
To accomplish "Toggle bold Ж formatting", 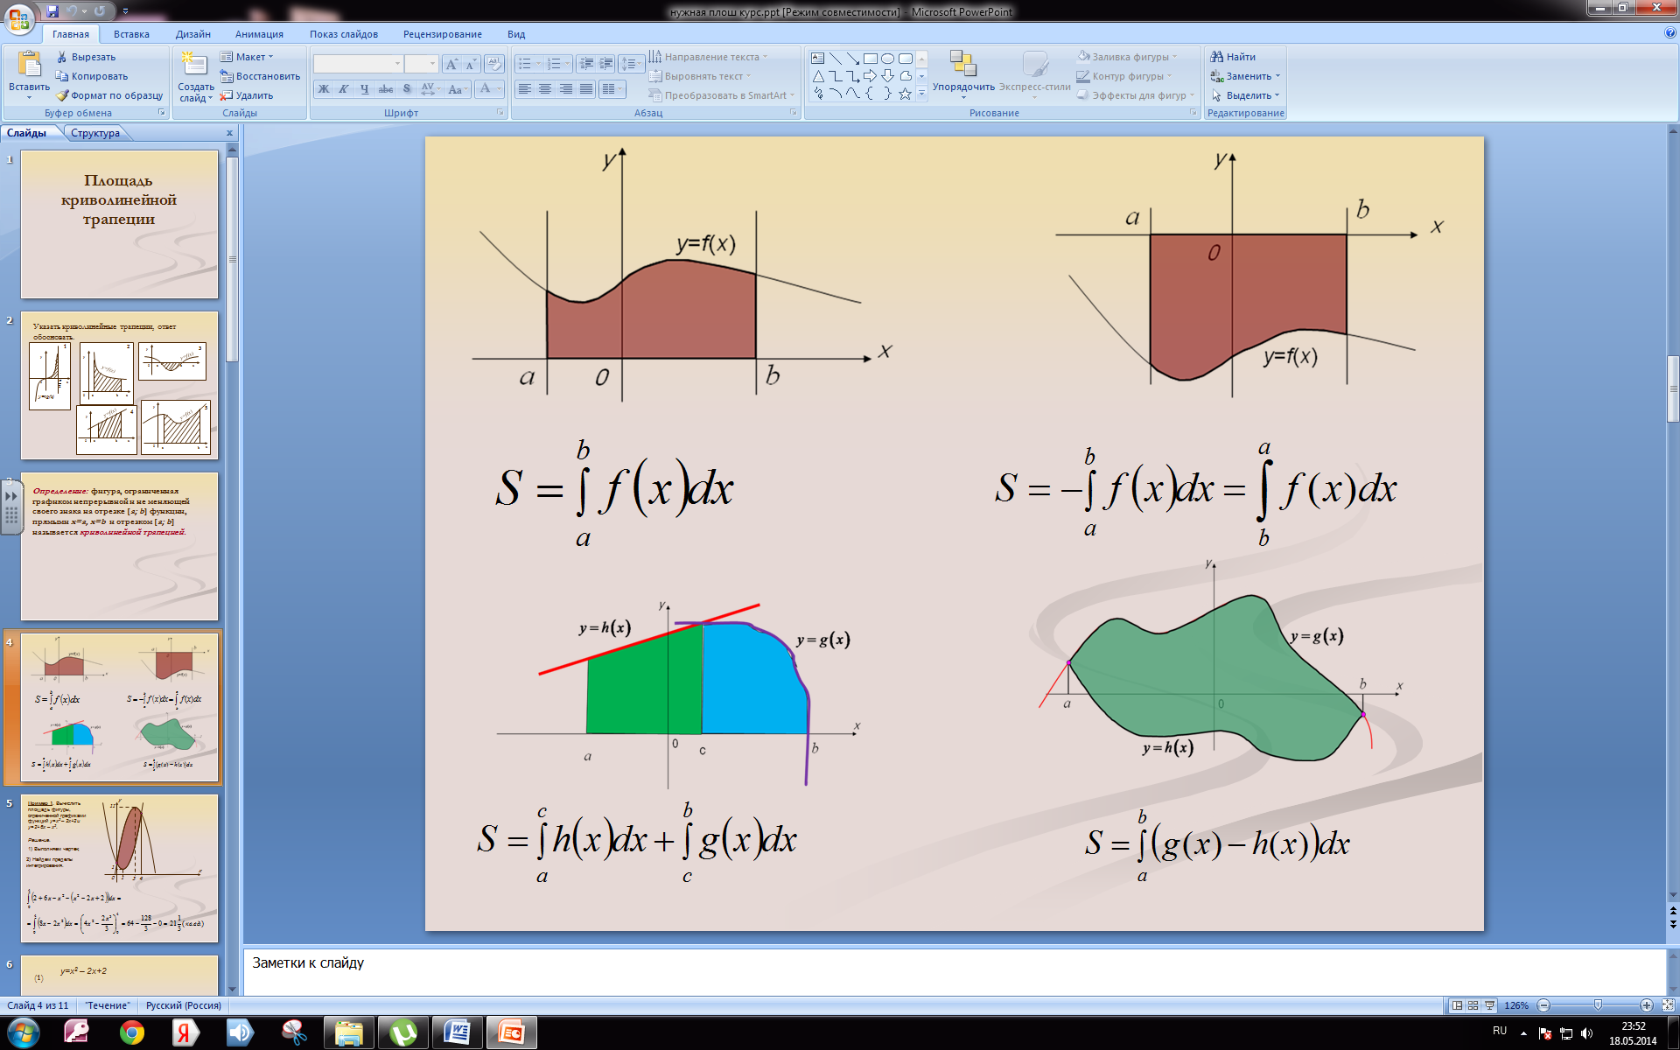I will coord(324,89).
